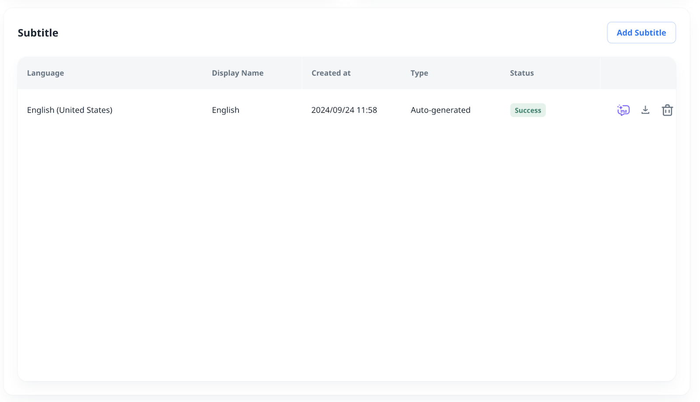Viewport: 700px width, 402px height.
Task: Click the Type column header
Action: pyautogui.click(x=419, y=73)
